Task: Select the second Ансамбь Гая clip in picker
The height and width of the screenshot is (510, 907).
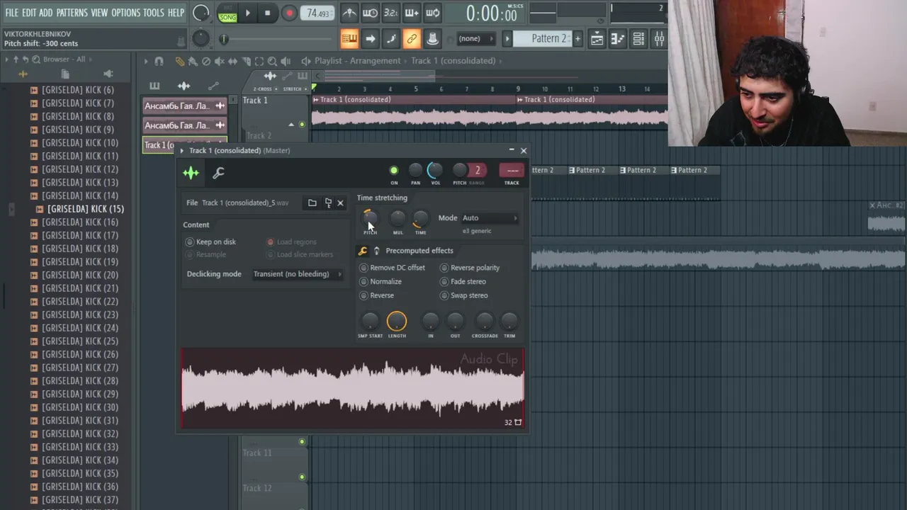Action: point(184,125)
